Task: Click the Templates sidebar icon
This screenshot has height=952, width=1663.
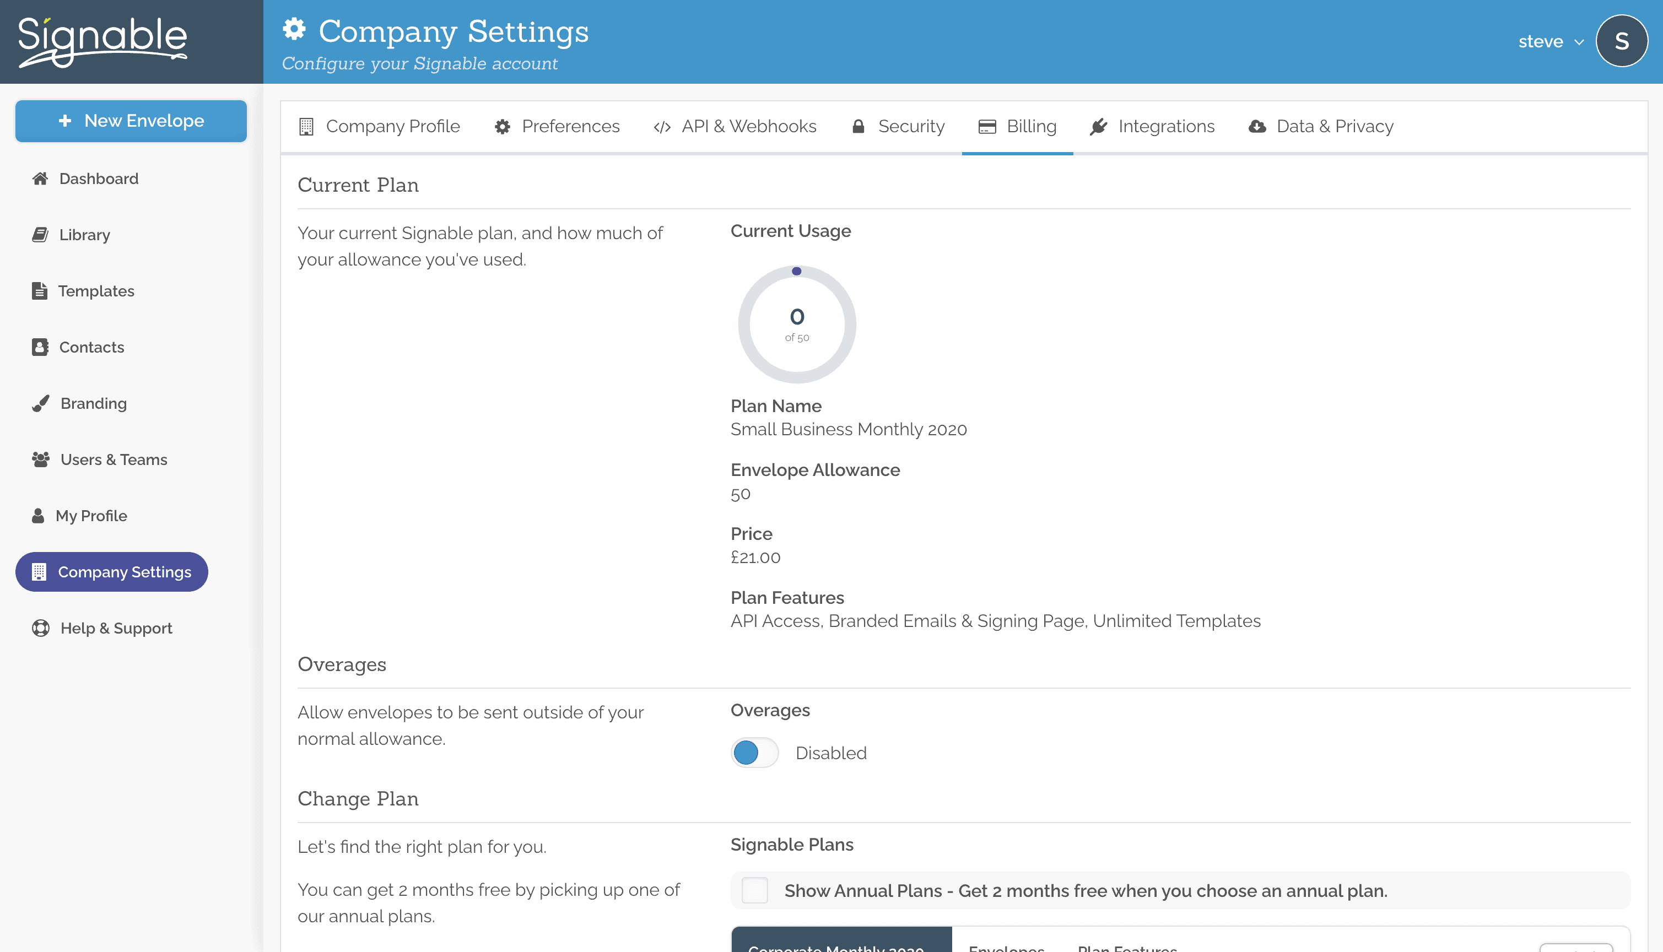Action: point(39,291)
